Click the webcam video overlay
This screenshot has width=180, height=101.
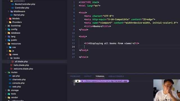pyautogui.click(x=166, y=90)
